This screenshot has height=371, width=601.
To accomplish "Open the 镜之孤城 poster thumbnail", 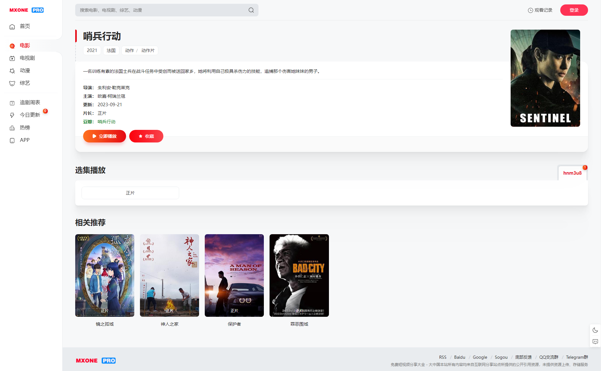I will coord(105,275).
